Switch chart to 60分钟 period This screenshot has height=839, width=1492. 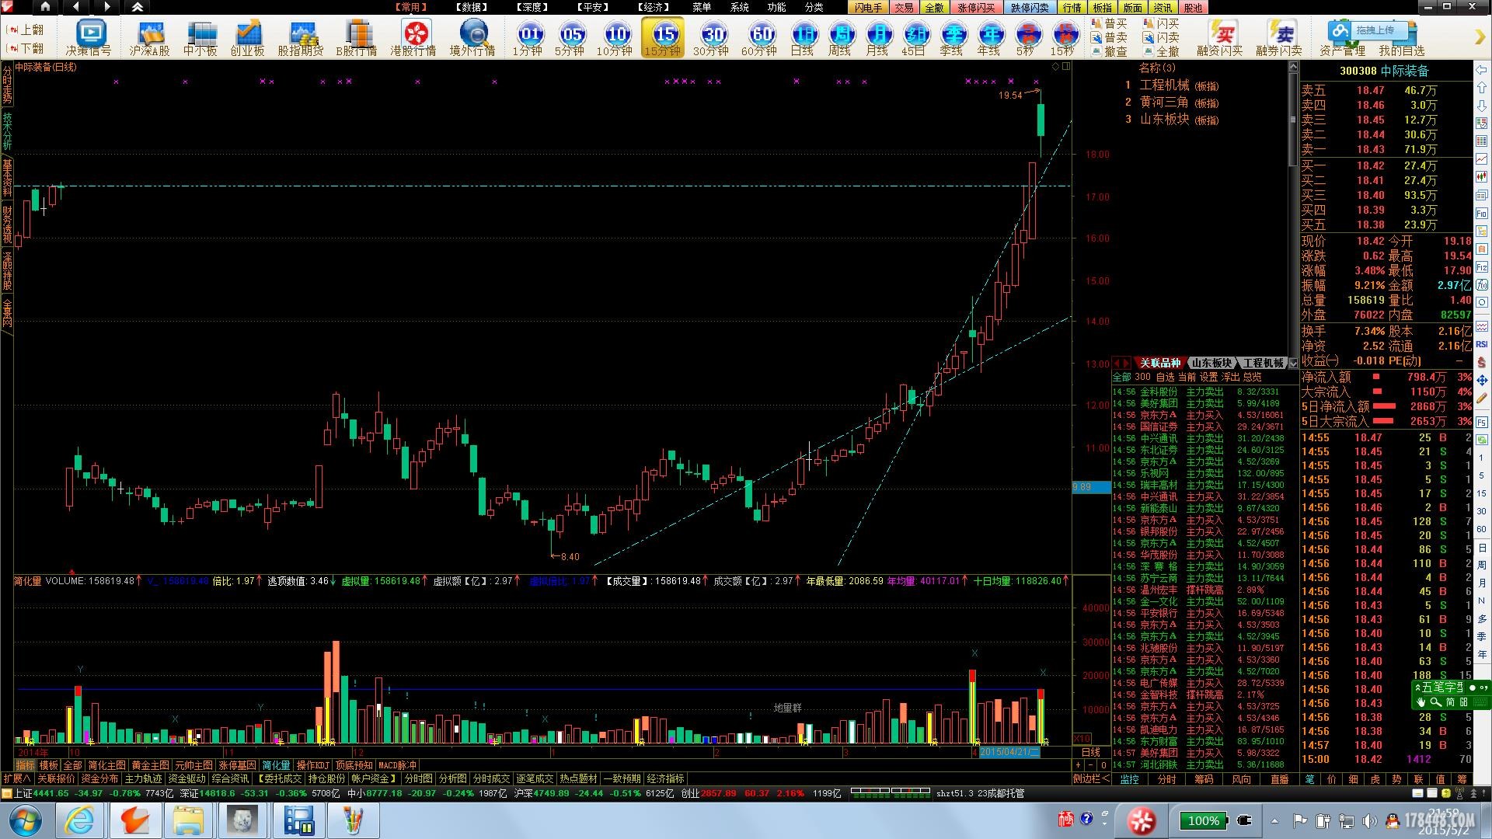(760, 37)
